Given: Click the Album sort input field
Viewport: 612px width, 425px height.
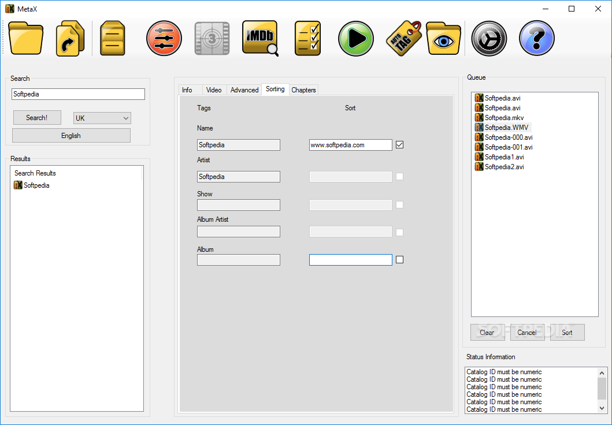Looking at the screenshot, I should click(350, 260).
